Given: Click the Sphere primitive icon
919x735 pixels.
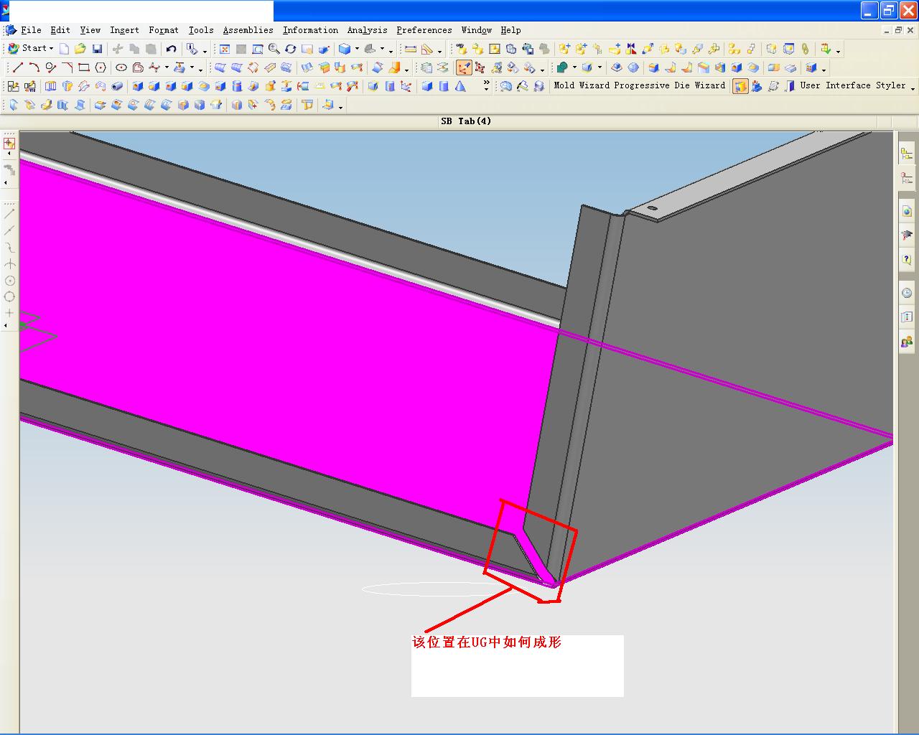Looking at the screenshot, I should click(x=633, y=67).
